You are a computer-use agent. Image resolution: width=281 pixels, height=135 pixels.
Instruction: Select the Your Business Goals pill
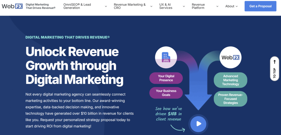click(166, 93)
